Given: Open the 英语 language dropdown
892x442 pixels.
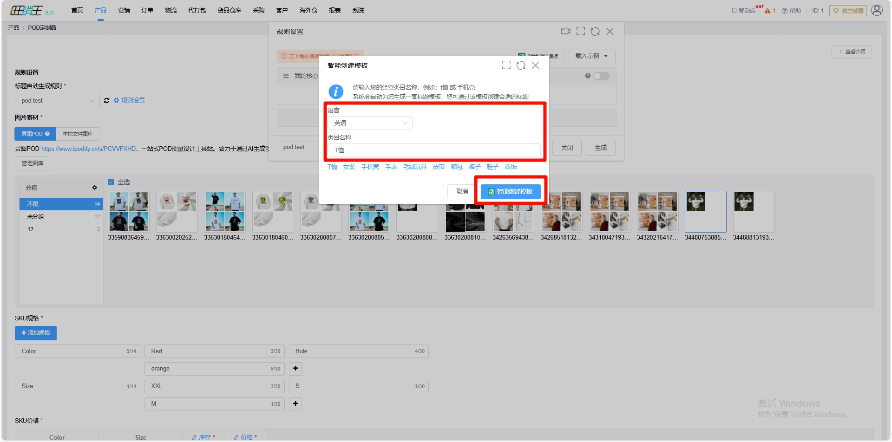Looking at the screenshot, I should click(x=370, y=123).
